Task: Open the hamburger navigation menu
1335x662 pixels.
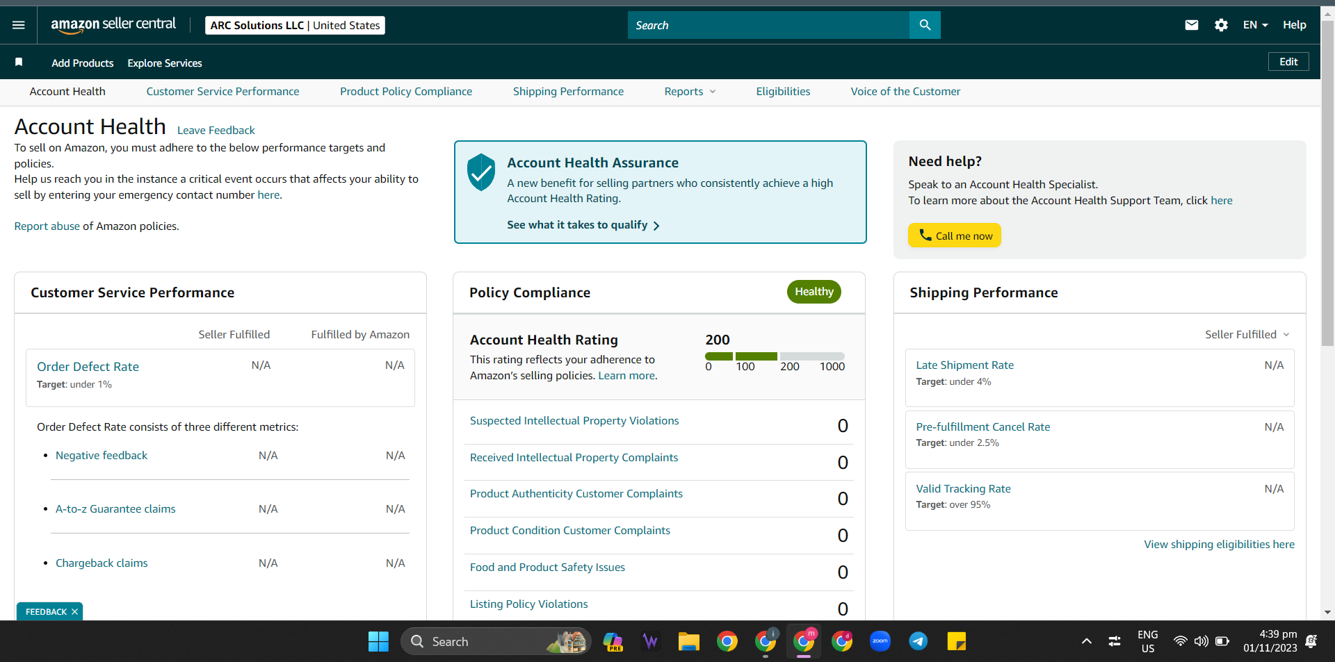Action: click(19, 25)
